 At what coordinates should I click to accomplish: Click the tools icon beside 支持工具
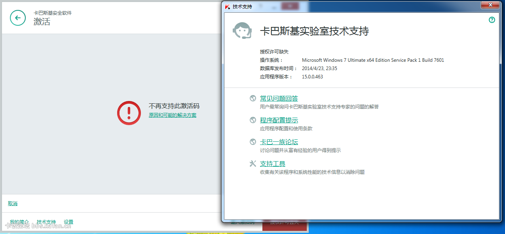tap(253, 164)
